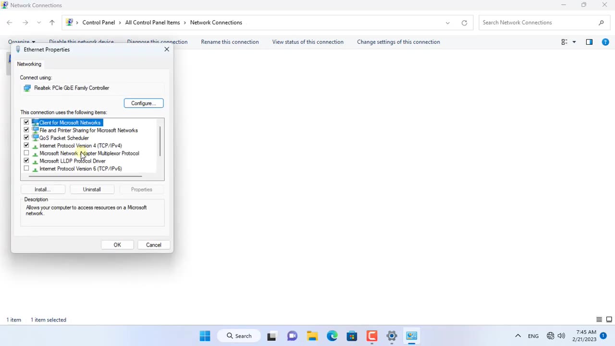The height and width of the screenshot is (346, 615).
Task: Refresh the Network Connections address bar
Action: pyautogui.click(x=464, y=23)
